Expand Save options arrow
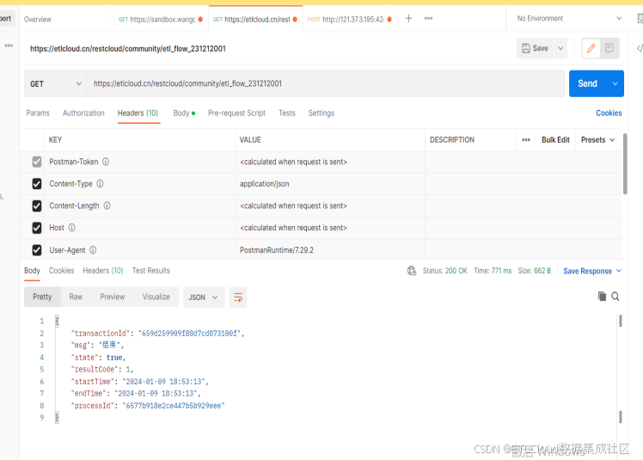The height and width of the screenshot is (460, 643). [x=560, y=48]
